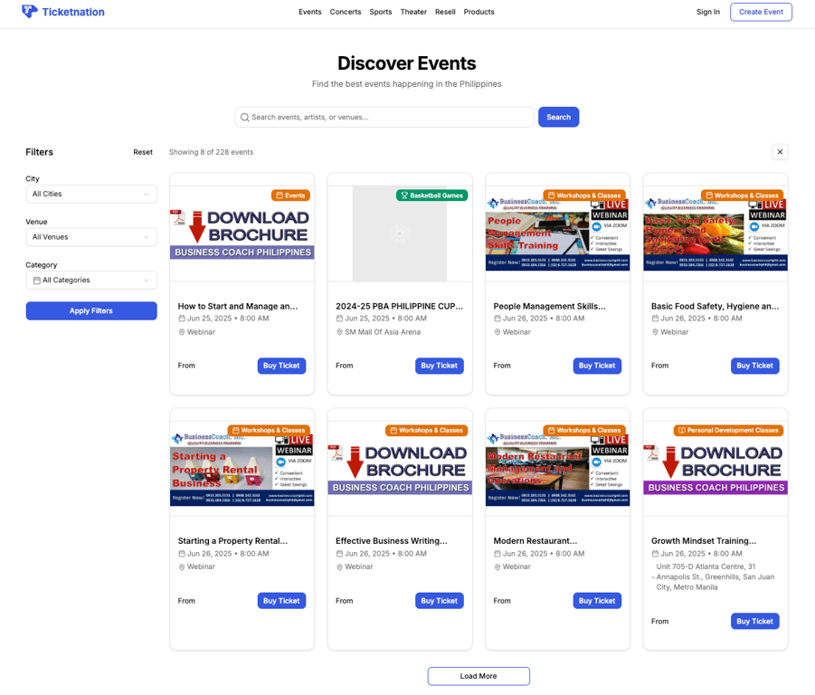Click calendar icon on Growth Mindset Training card
815x695 pixels.
(x=655, y=554)
